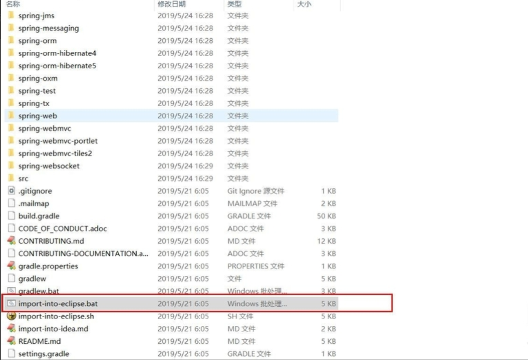
Task: Select the spring-websocket folder name
Action: coord(49,166)
